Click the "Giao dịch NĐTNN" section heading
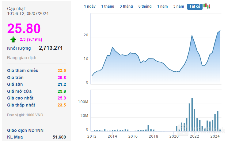 [x=25, y=130]
